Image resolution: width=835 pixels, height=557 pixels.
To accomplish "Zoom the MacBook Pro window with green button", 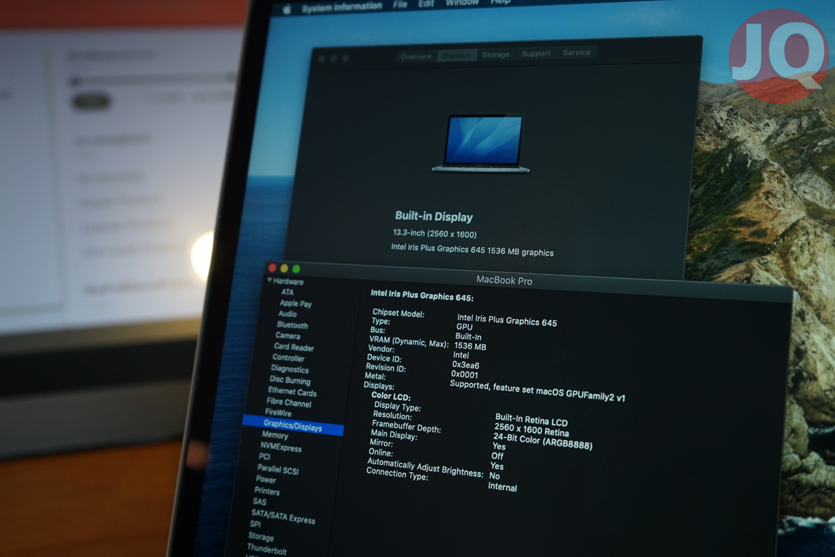I will (296, 269).
